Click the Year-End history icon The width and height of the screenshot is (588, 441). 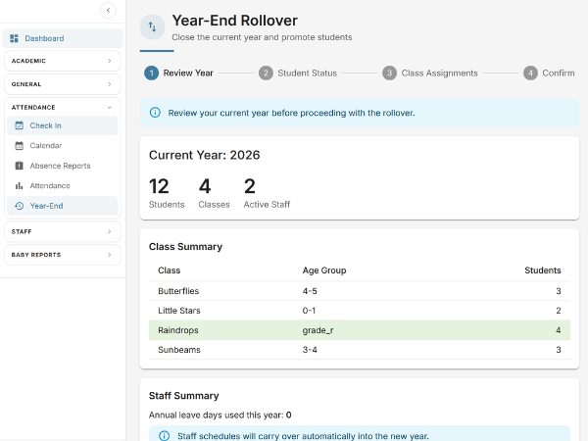(x=20, y=206)
